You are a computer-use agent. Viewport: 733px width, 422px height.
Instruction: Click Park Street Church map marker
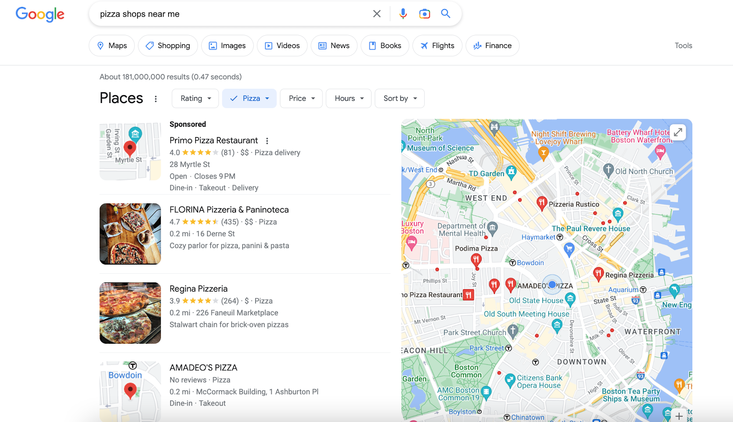(x=513, y=331)
